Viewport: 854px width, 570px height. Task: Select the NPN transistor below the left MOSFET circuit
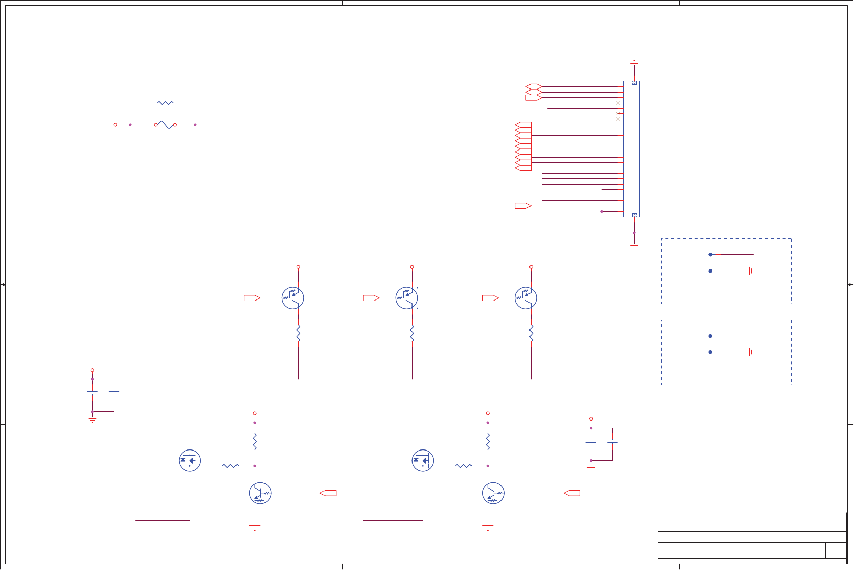(260, 493)
